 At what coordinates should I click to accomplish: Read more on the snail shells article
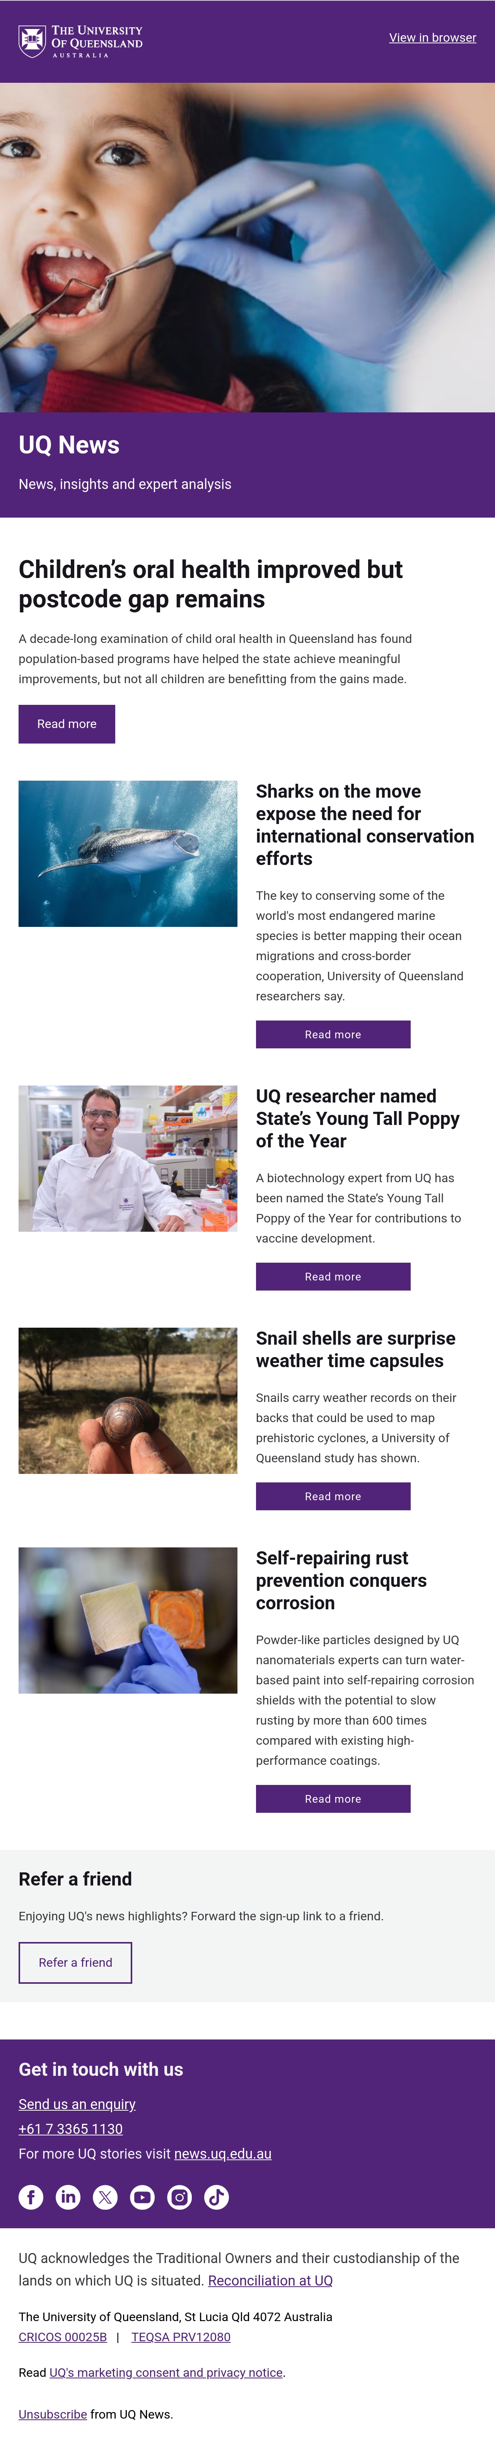click(x=333, y=1496)
